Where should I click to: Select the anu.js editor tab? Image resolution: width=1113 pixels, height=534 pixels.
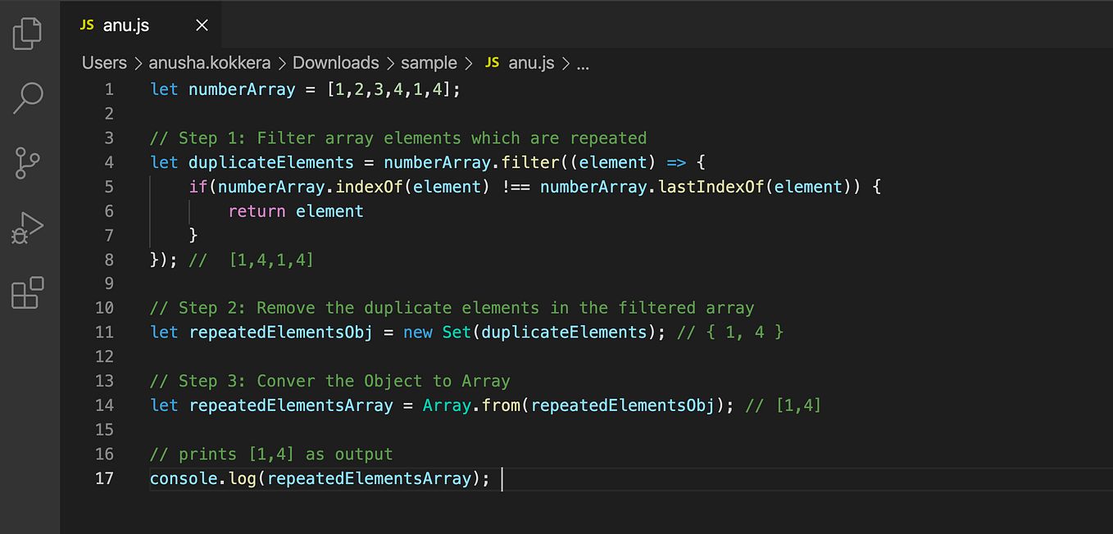coord(127,25)
